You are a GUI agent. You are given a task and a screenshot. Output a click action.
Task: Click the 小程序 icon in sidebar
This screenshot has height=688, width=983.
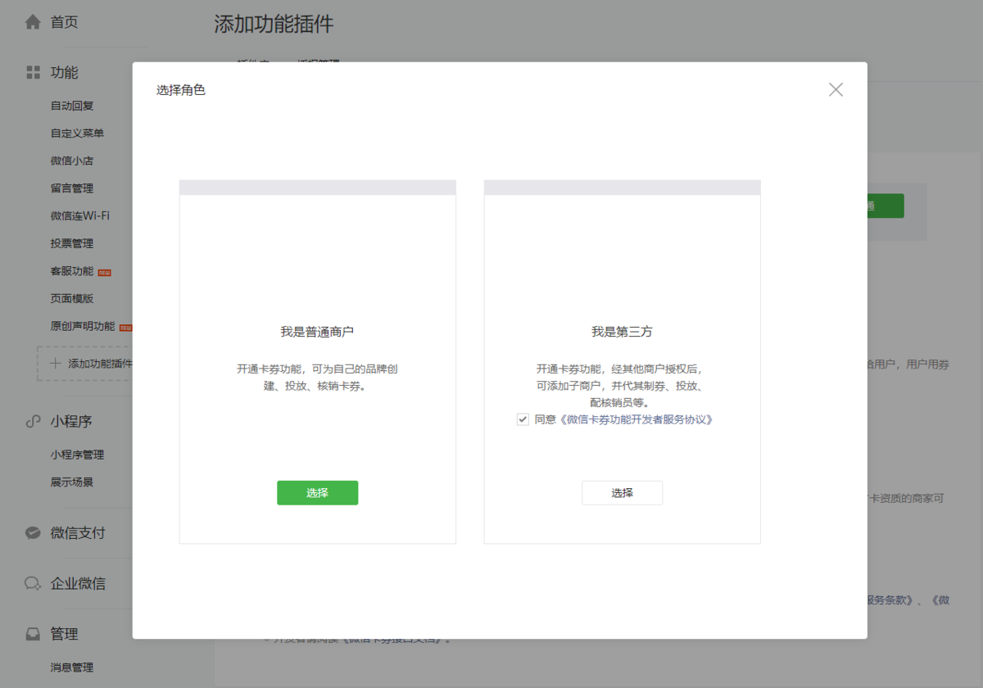(x=33, y=421)
